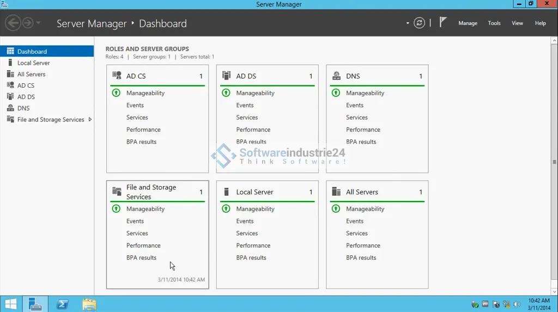Click the DNS tile manageability status icon
The image size is (558, 312).
pyautogui.click(x=336, y=93)
